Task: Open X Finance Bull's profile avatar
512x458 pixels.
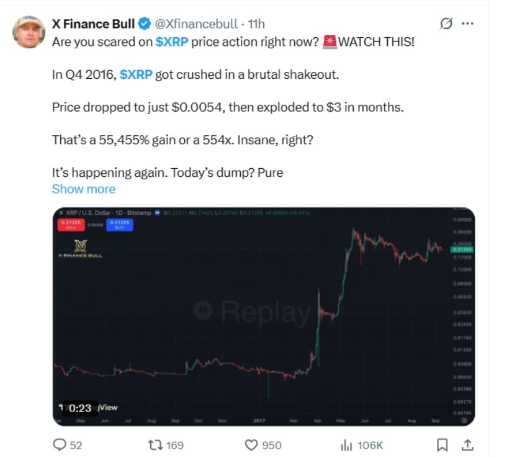Action: click(29, 32)
